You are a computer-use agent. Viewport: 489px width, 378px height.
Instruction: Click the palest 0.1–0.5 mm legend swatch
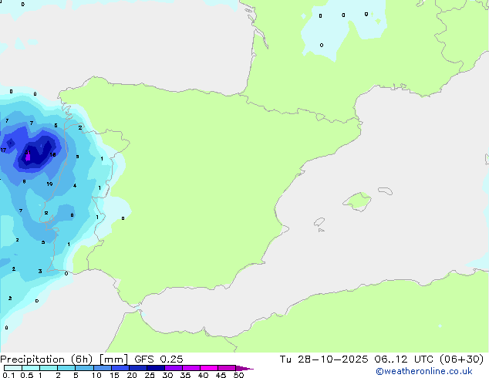coord(13,368)
